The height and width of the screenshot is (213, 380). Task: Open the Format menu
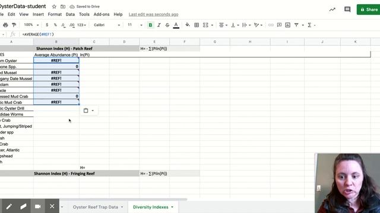pyautogui.click(x=55, y=14)
